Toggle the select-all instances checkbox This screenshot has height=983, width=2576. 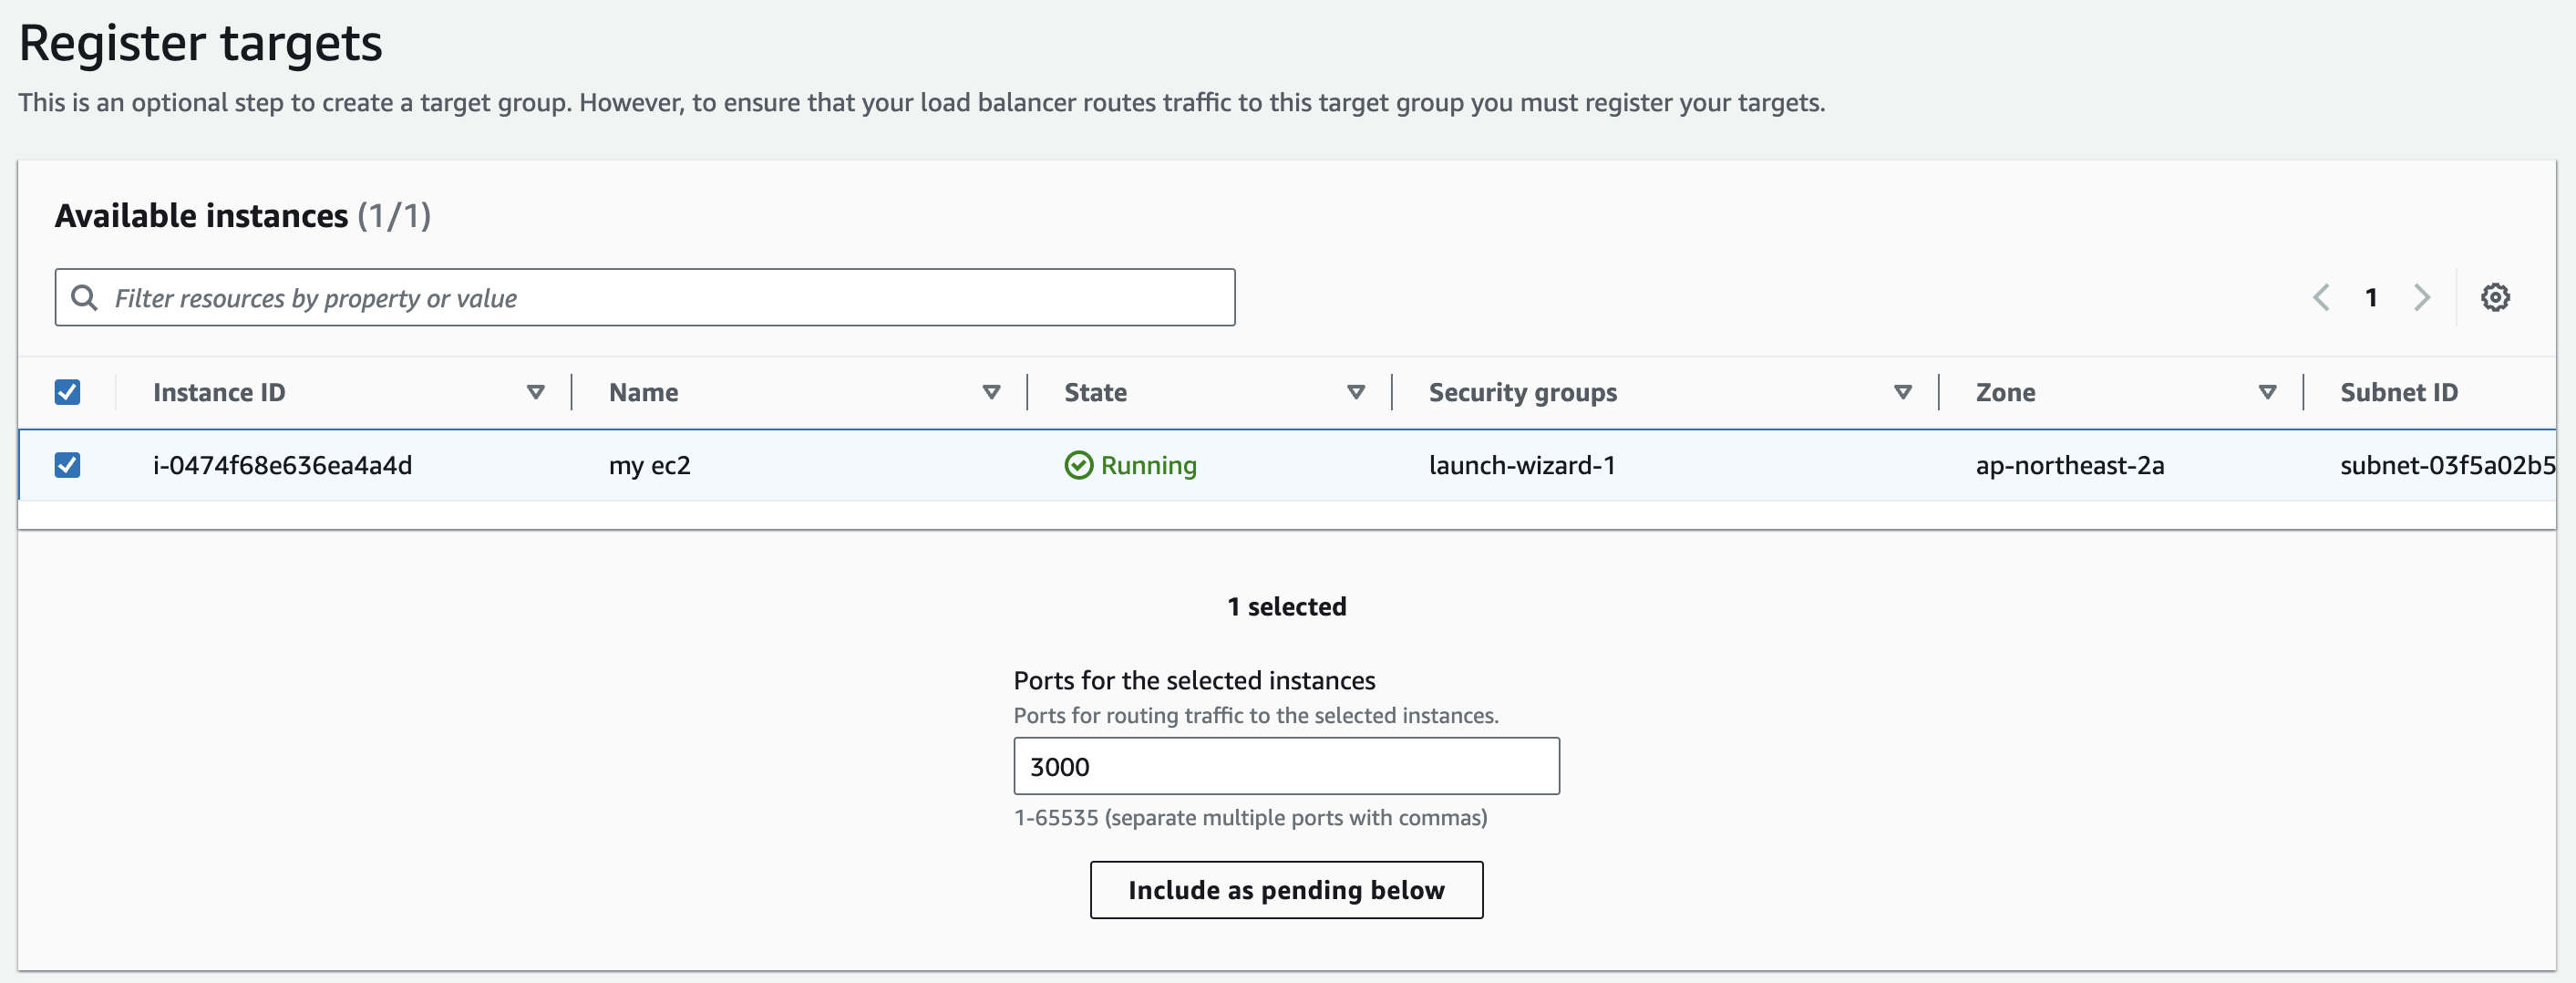(67, 392)
